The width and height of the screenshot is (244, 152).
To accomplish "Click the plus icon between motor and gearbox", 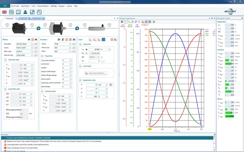I will tap(38, 28).
